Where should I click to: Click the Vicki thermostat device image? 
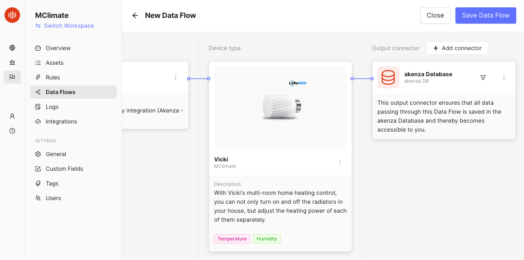tap(281, 107)
